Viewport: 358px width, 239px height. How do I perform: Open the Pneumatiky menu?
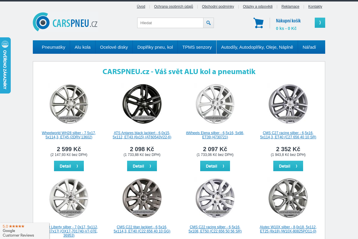[53, 47]
